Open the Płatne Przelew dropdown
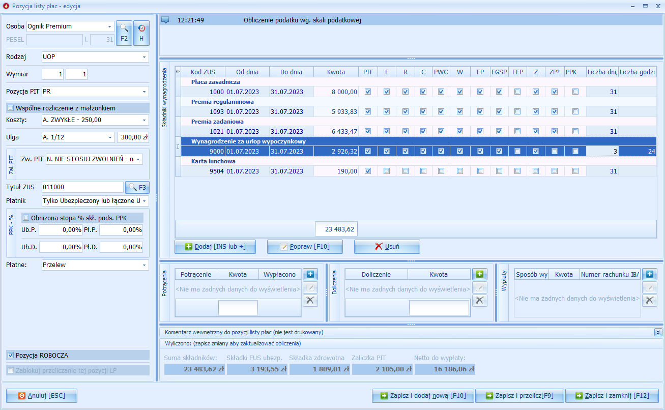 point(145,265)
